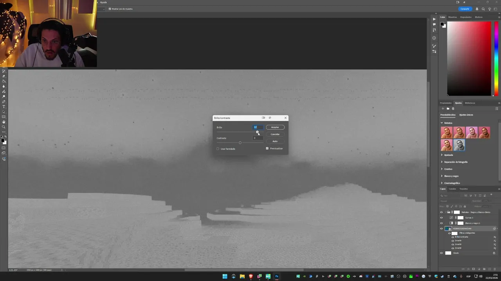Image resolution: width=501 pixels, height=281 pixels.
Task: Toggle the Mostrar aro de muestra checkbox
Action: (x=110, y=9)
